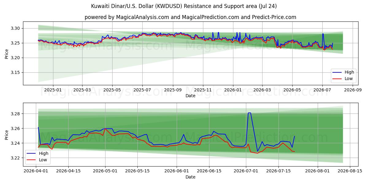The width and height of the screenshot is (368, 184).
Task: Click the bottom chart y-axis value '3.28'
Action: point(16,114)
